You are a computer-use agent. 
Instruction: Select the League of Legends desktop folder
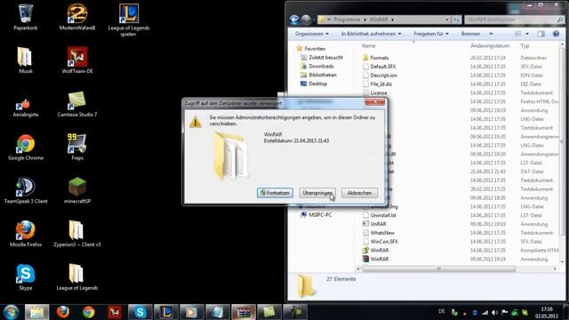(77, 277)
